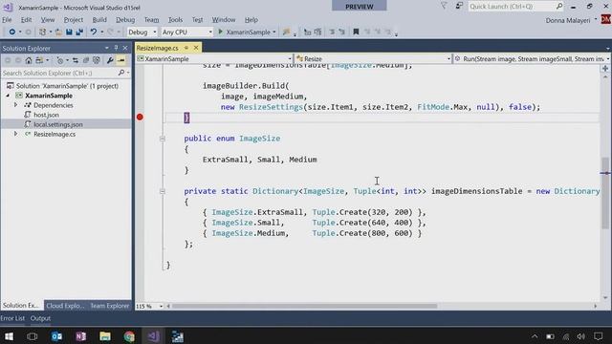This screenshot has width=612, height=344.
Task: Click the comment-out lines toolbar icon
Action: tap(332, 32)
